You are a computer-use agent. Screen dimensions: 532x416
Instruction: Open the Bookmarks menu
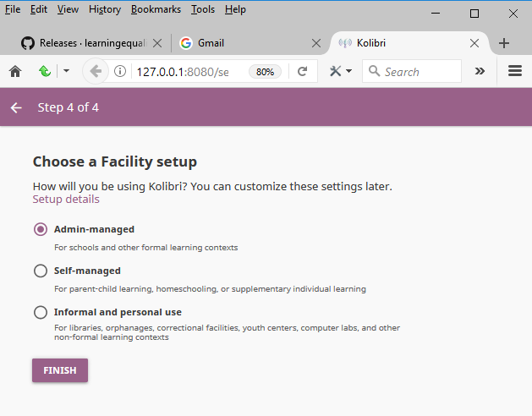click(156, 9)
